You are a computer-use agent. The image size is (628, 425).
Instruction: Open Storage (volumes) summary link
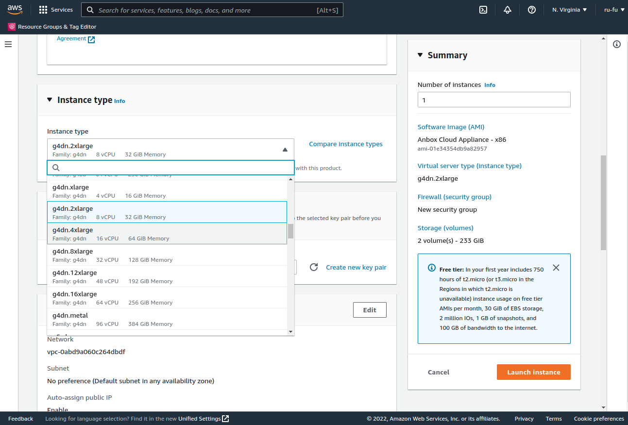click(445, 228)
